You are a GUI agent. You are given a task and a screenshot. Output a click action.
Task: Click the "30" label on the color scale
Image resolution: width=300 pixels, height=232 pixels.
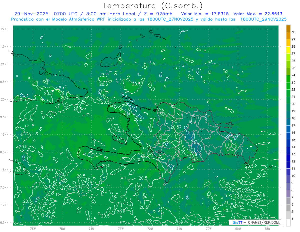pos(293,32)
